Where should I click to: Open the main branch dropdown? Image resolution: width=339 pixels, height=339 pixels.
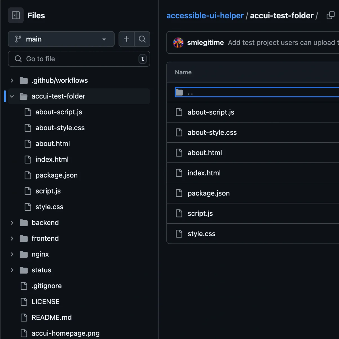coord(61,39)
